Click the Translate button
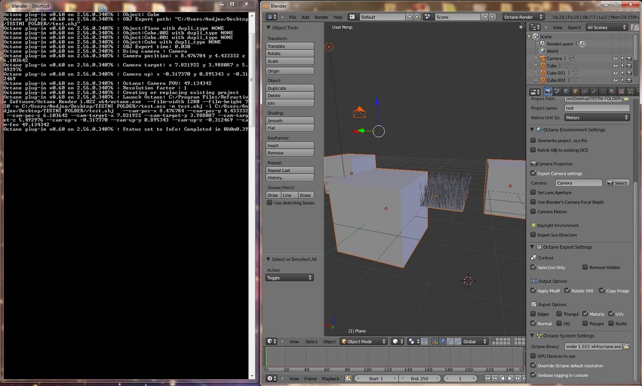Viewport: 642px width, 386px height. click(290, 46)
